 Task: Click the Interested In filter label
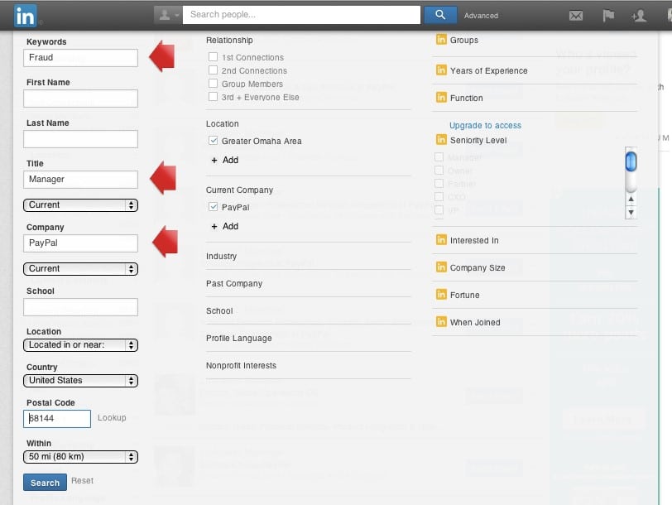click(x=474, y=241)
